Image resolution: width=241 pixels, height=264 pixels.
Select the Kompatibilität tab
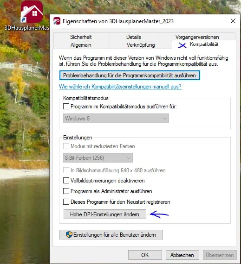[204, 44]
